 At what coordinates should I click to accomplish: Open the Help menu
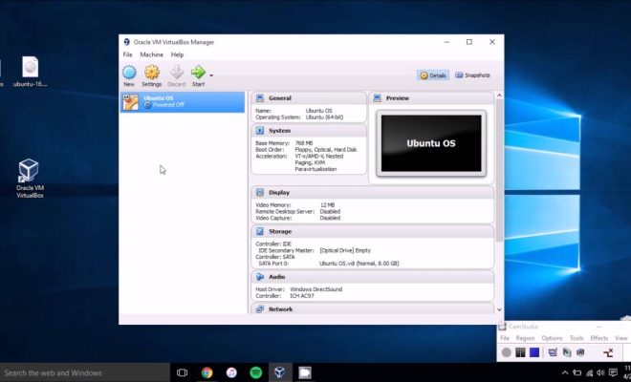[x=177, y=54]
